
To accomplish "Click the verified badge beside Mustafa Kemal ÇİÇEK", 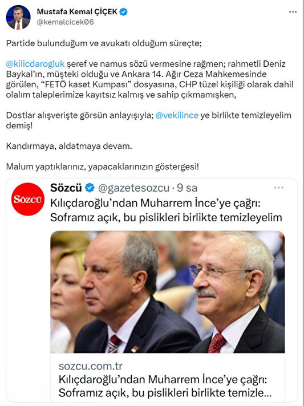I will pyautogui.click(x=123, y=12).
